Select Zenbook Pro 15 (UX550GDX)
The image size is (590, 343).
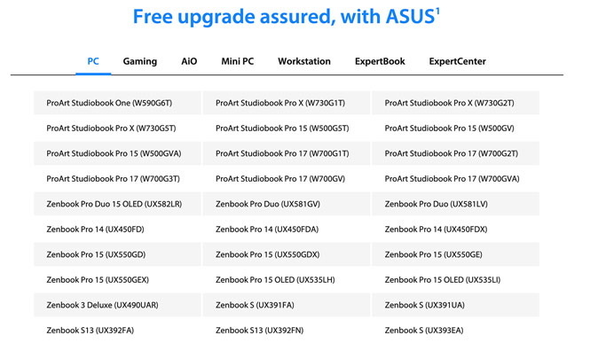click(287, 254)
